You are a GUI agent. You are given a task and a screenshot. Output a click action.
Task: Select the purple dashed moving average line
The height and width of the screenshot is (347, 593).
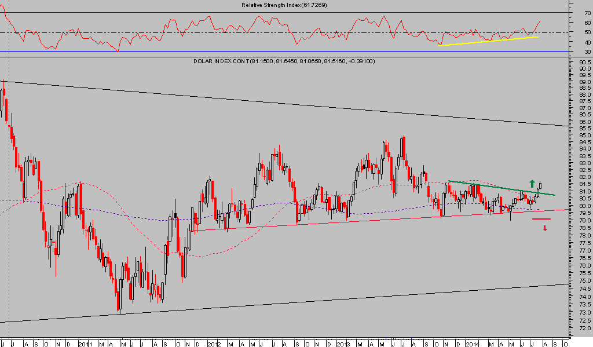(x=145, y=219)
